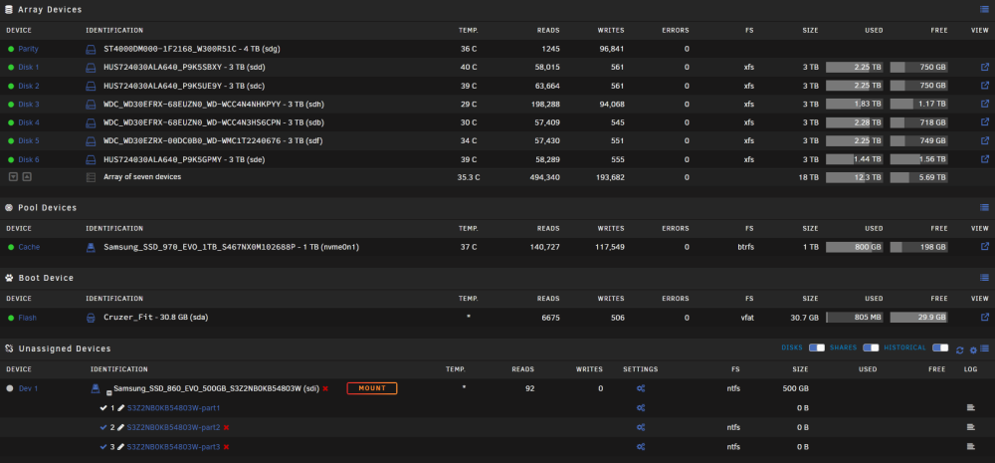Click the refresh icon in Unassigned Devices header

point(960,349)
